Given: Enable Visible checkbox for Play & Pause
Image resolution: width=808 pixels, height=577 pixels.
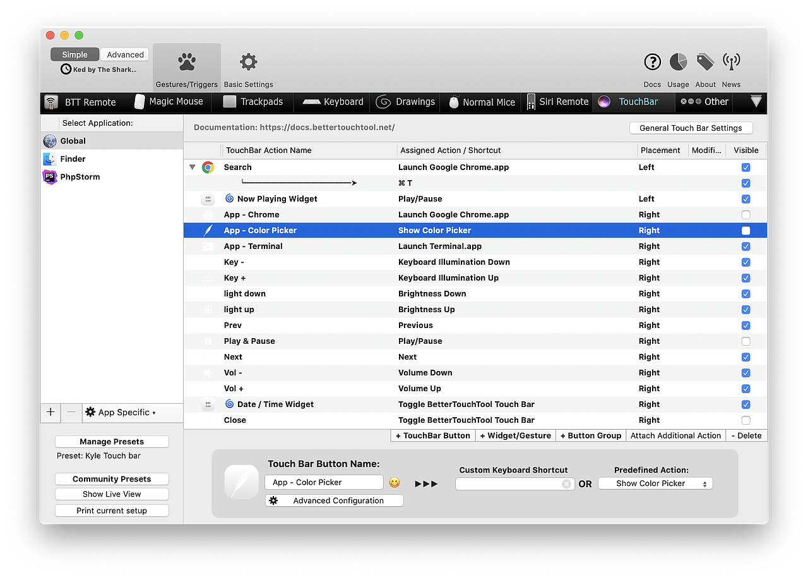Looking at the screenshot, I should (x=746, y=341).
